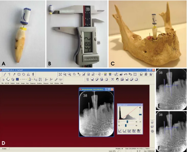Click the D button in status bar

click(x=137, y=151)
